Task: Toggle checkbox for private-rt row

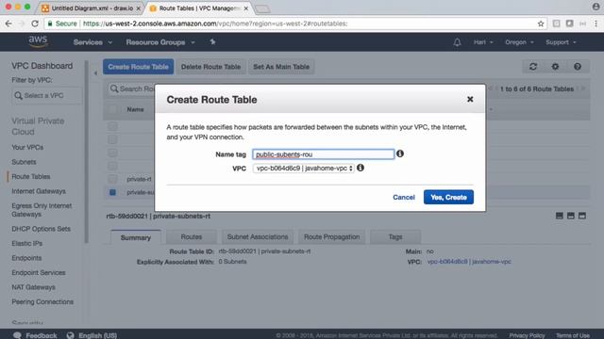Action: click(x=112, y=179)
